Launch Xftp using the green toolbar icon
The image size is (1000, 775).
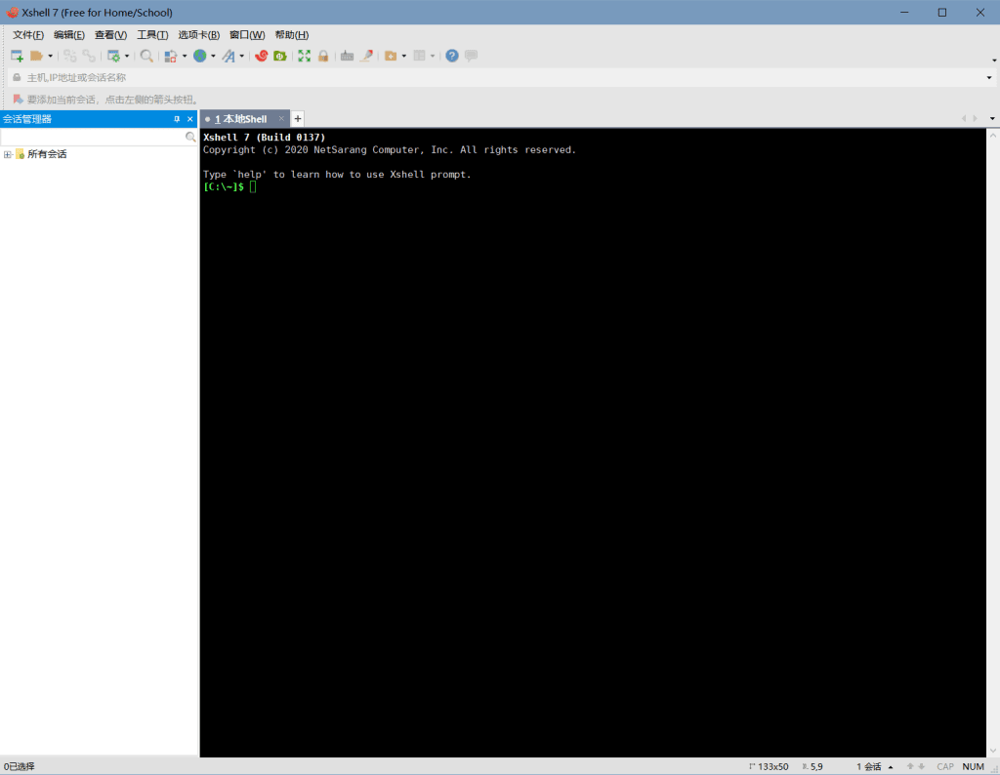(279, 56)
